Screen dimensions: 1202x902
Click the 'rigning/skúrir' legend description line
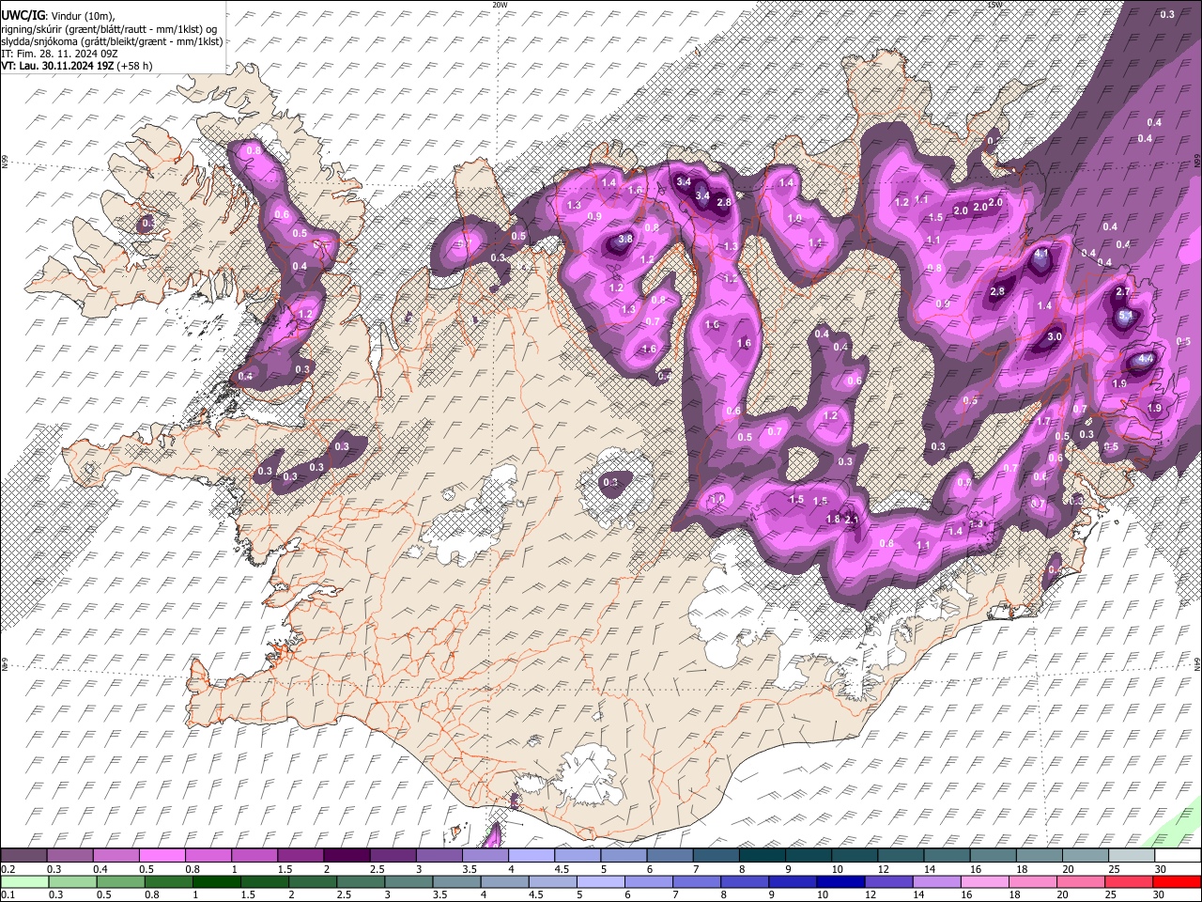coord(110,28)
